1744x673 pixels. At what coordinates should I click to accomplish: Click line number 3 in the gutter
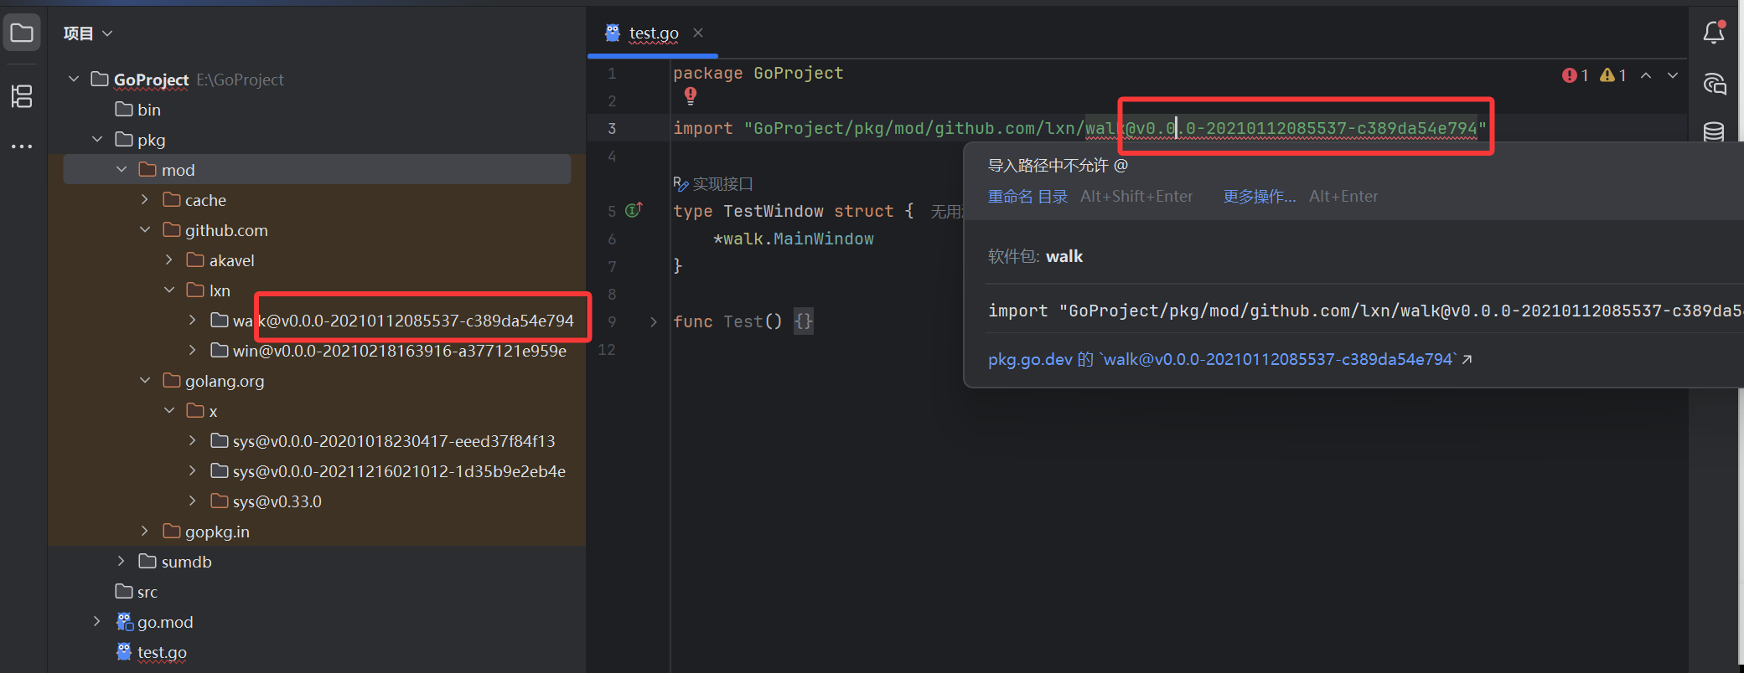612,129
